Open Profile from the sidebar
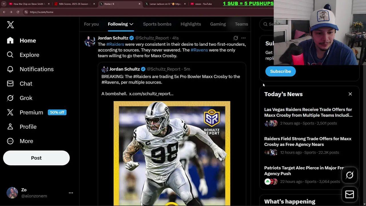 point(22,127)
